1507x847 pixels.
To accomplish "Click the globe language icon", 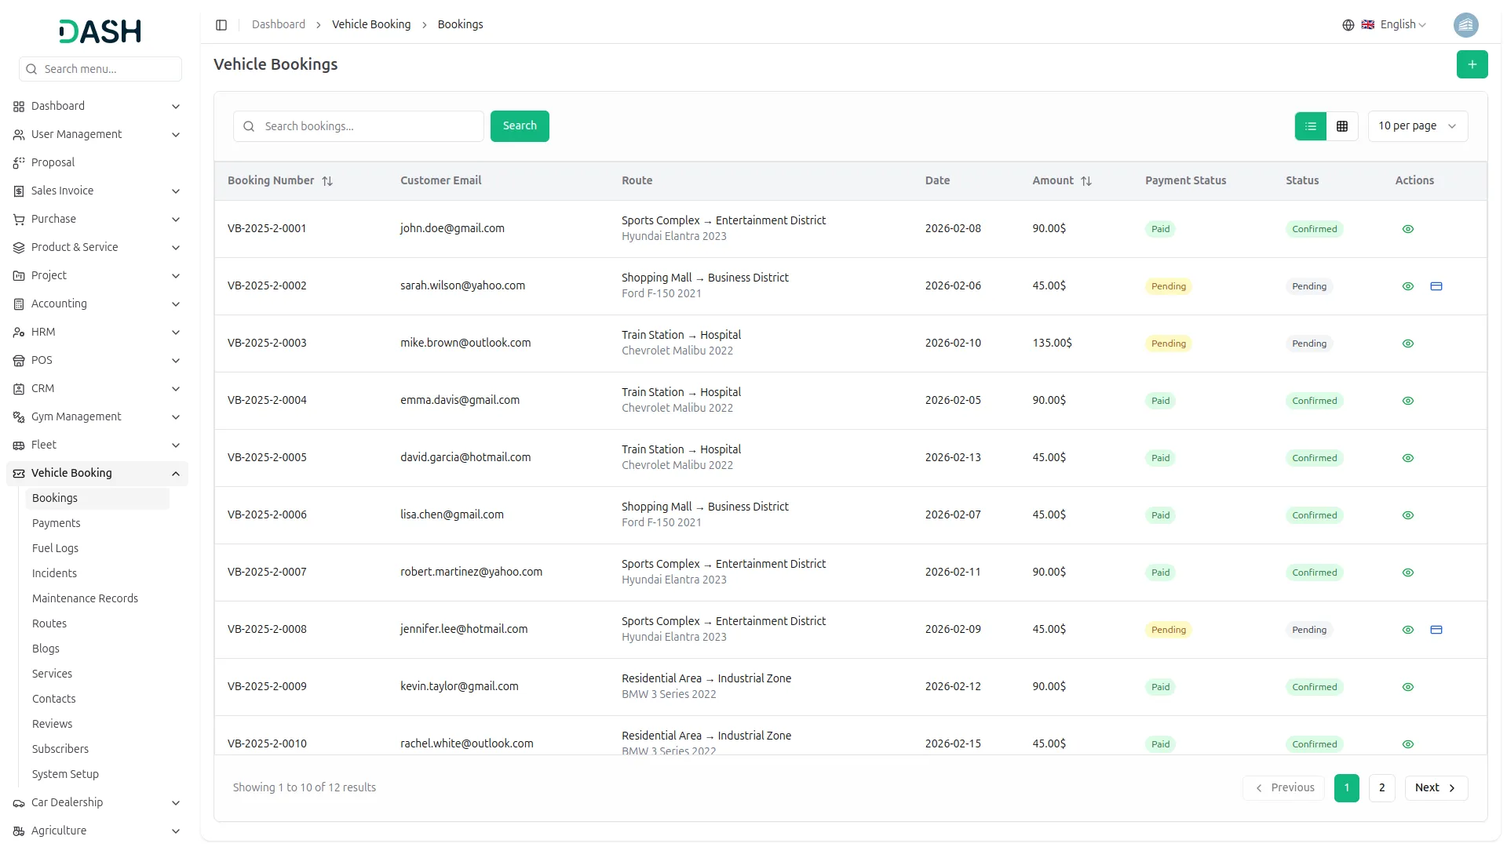I will coord(1348,25).
